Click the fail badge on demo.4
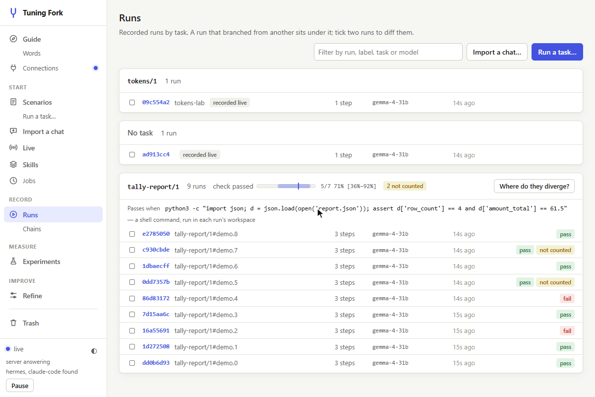This screenshot has width=595, height=397. point(567,299)
